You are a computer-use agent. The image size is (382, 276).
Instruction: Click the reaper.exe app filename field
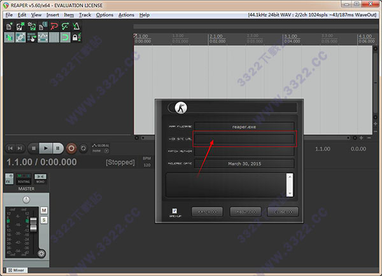(244, 127)
